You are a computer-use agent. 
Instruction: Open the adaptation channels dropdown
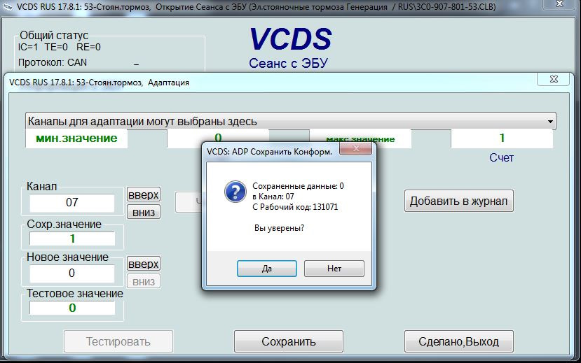(x=291, y=121)
